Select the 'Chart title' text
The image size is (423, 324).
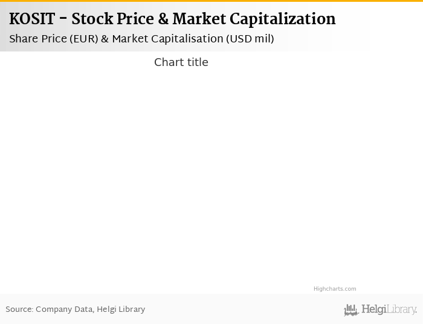tap(181, 62)
